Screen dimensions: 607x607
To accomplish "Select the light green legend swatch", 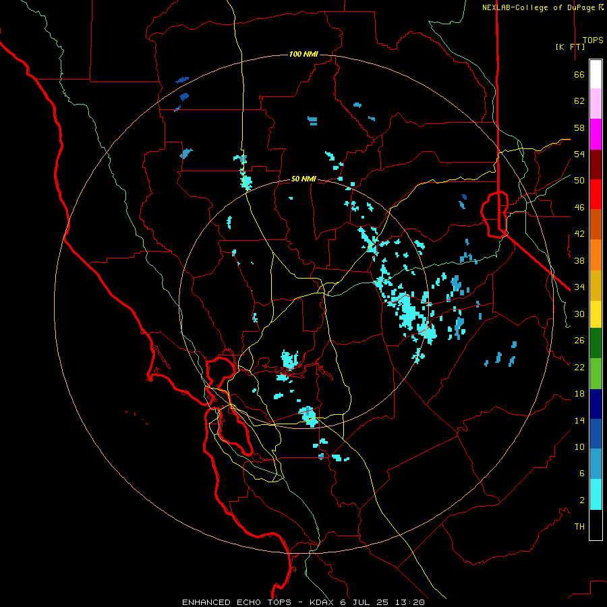I will pyautogui.click(x=596, y=374).
